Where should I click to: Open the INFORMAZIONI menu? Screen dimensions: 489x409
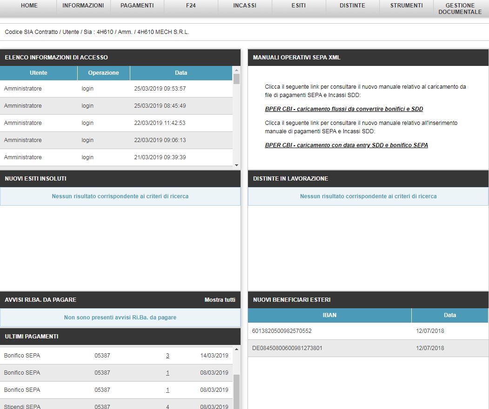coord(83,6)
